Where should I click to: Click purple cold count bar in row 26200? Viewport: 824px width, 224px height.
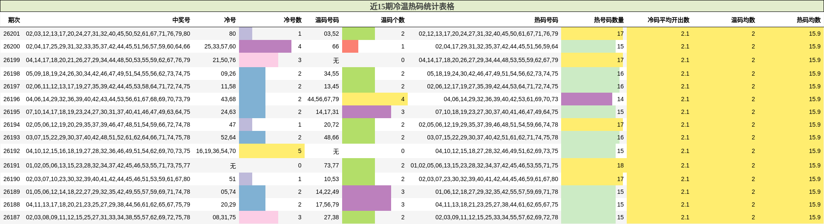pos(265,46)
